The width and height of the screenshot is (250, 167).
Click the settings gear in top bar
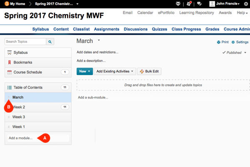click(x=245, y=4)
